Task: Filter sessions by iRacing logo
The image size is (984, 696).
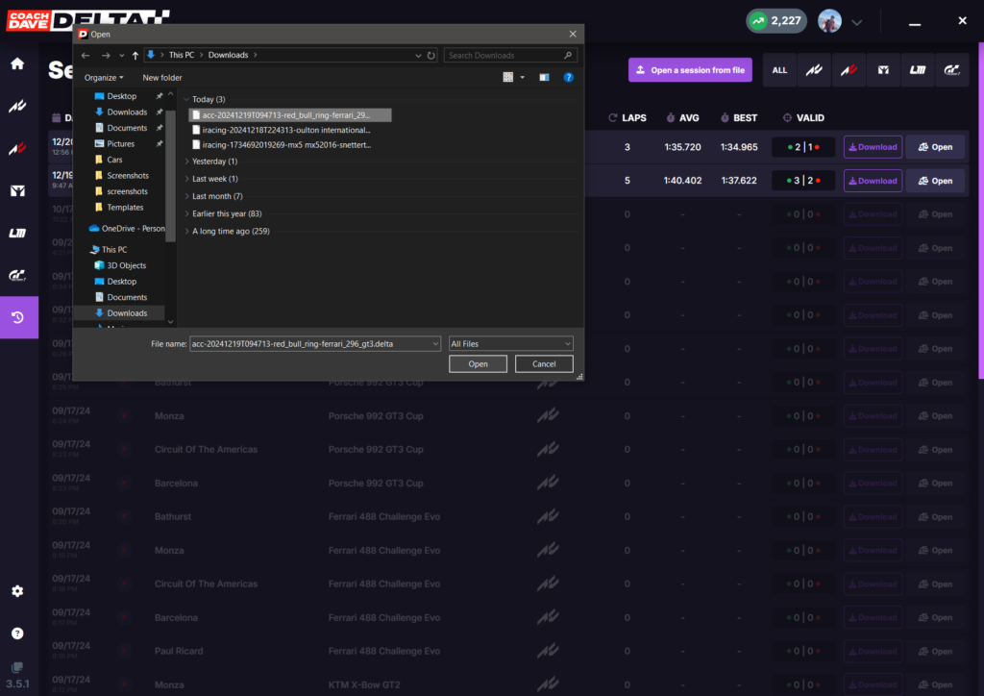Action: (883, 70)
